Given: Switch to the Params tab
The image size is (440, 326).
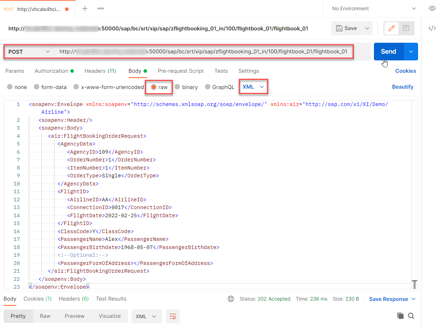Looking at the screenshot, I should (x=14, y=71).
